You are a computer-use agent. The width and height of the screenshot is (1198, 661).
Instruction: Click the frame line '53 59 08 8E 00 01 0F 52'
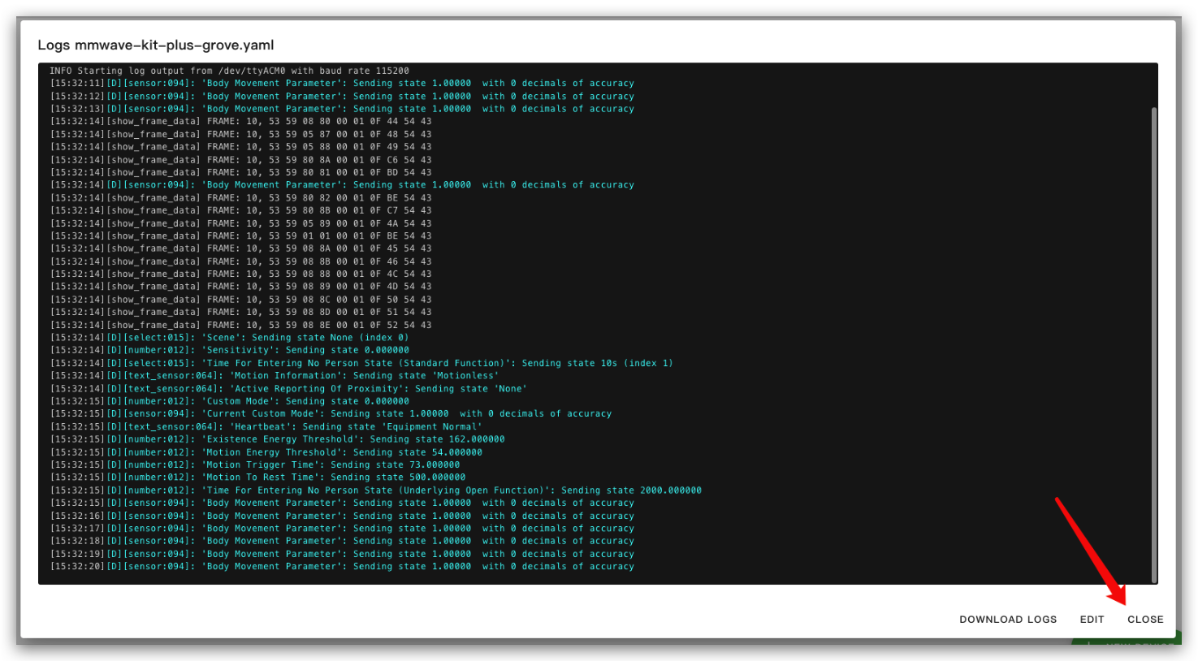tap(240, 325)
